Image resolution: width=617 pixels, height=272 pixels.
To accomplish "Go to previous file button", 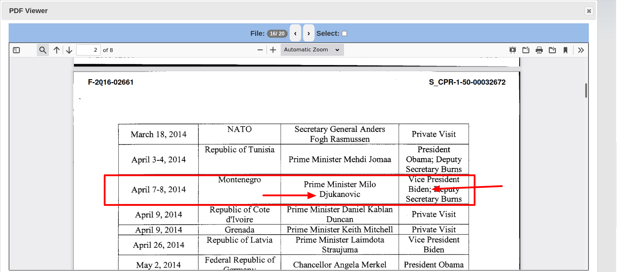I will click(x=295, y=33).
